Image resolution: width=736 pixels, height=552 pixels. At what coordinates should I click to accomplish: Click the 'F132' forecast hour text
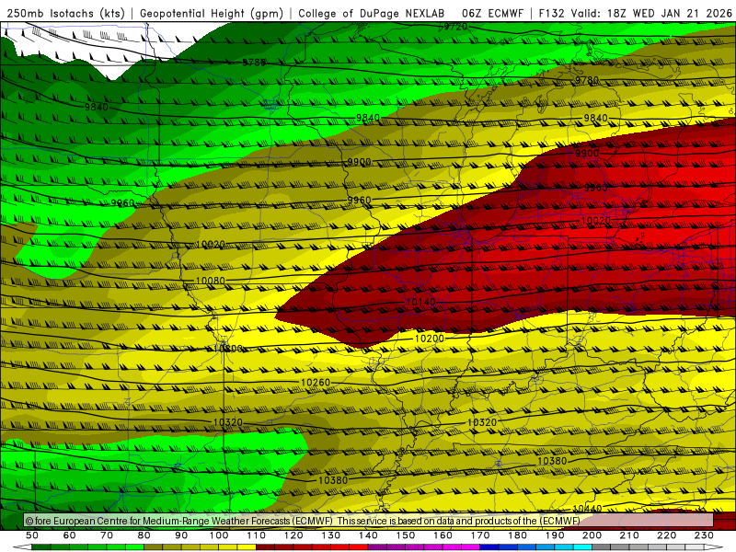coord(551,14)
